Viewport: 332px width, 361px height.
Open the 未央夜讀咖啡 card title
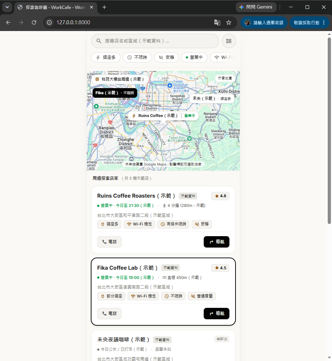point(123,340)
